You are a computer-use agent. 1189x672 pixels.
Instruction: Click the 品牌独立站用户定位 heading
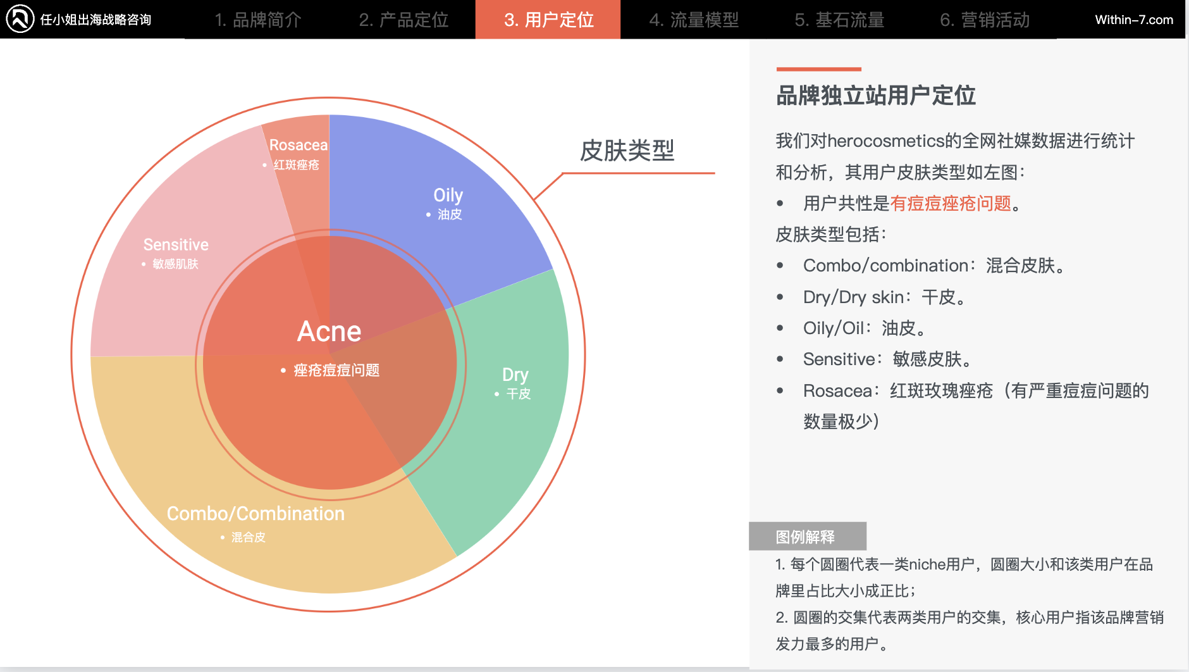pyautogui.click(x=875, y=96)
